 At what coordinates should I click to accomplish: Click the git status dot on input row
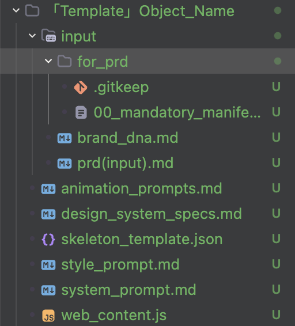pos(278,36)
